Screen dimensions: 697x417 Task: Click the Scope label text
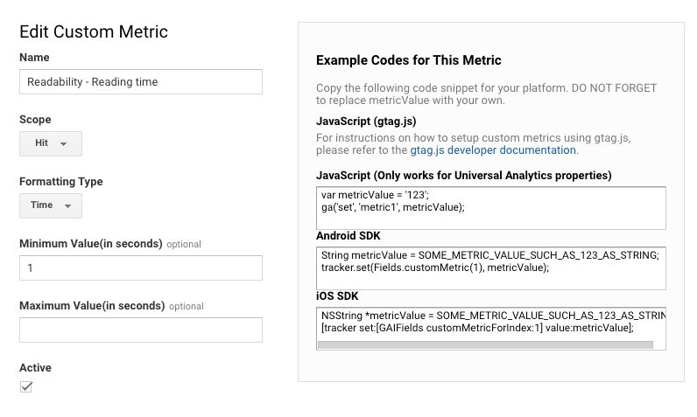pyautogui.click(x=35, y=120)
